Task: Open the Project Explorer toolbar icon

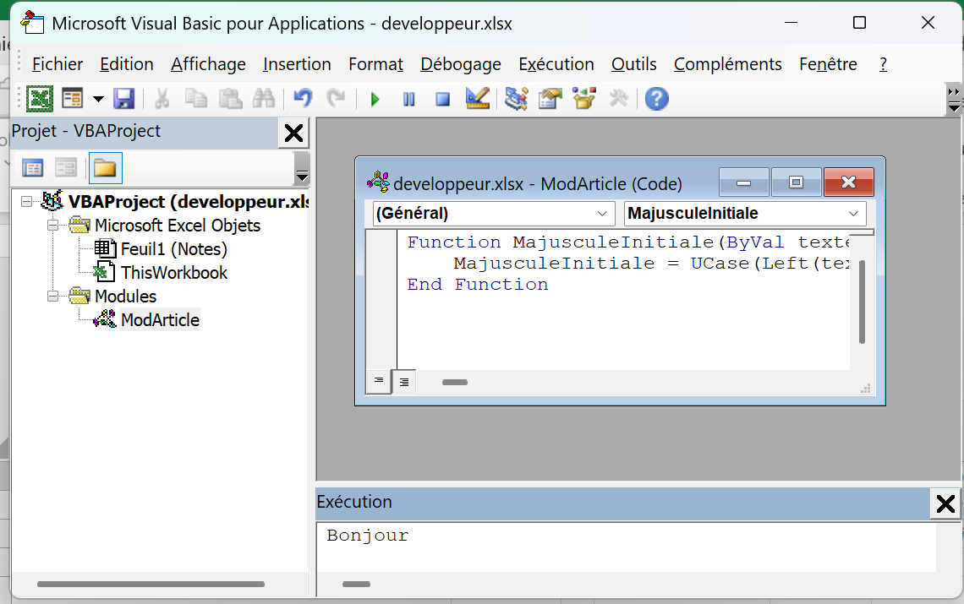Action: (517, 99)
